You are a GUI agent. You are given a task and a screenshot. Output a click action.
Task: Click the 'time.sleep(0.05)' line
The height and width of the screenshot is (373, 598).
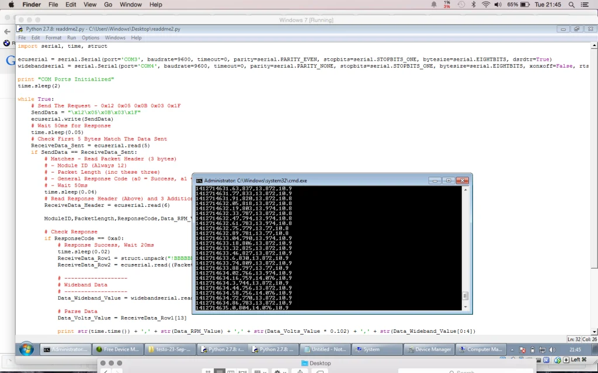click(x=57, y=132)
